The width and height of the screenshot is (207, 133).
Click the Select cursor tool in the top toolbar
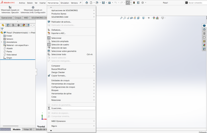pos(128,3)
